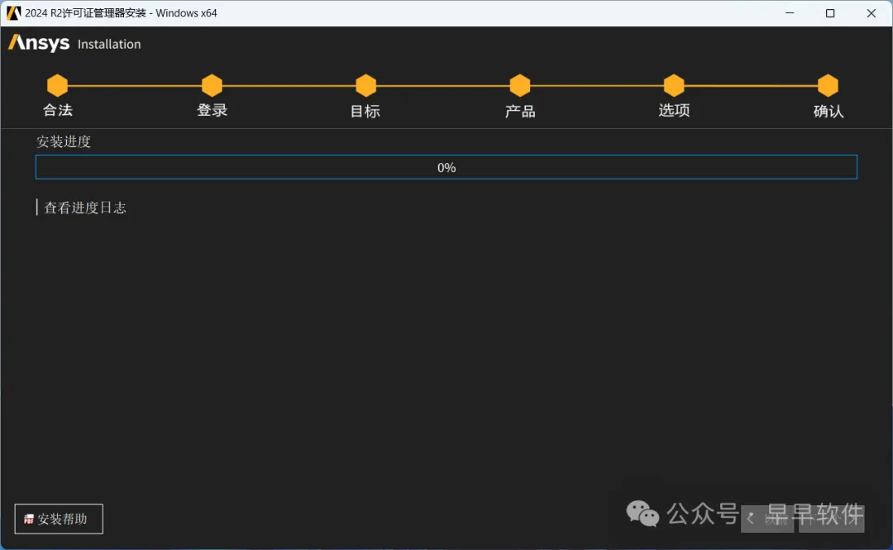
Task: Click the 安装进度 label
Action: (x=63, y=141)
